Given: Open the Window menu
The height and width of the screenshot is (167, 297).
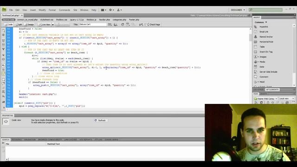Looking at the screenshot, I should 84,10.
